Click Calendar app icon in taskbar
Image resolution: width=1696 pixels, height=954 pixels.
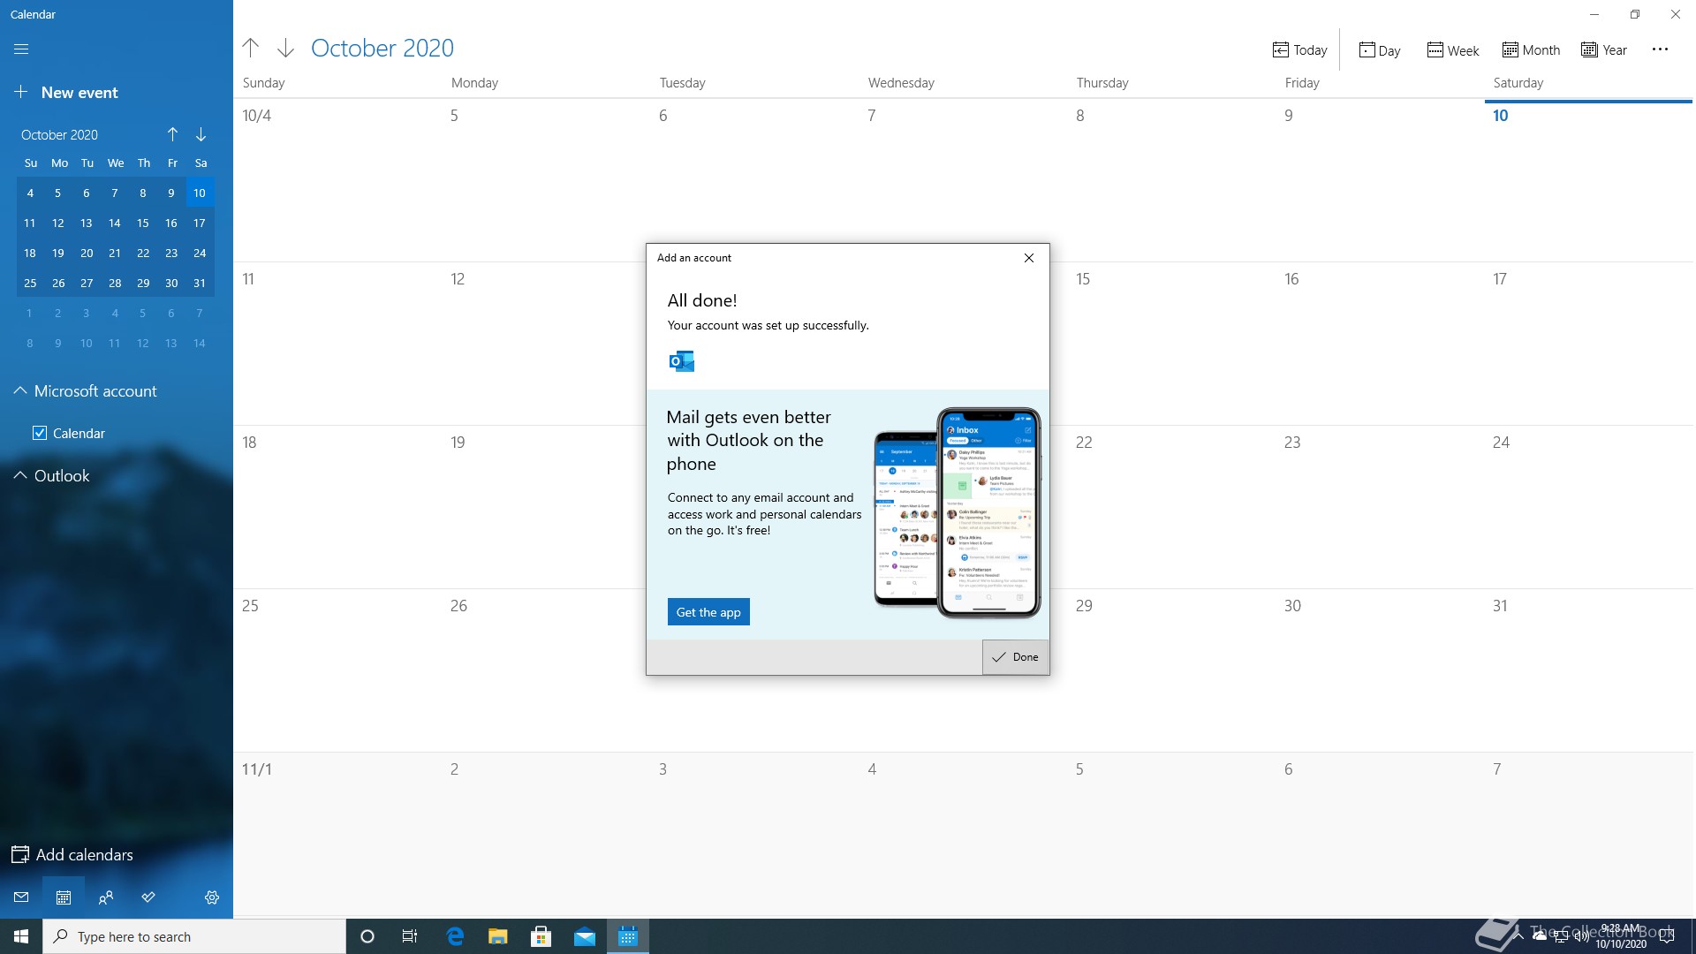coord(628,936)
